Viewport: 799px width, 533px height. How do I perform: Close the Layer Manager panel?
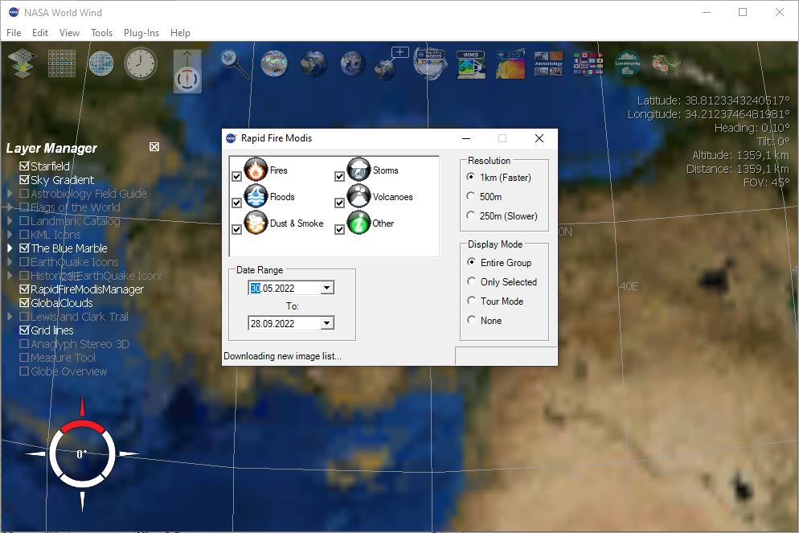coord(154,147)
